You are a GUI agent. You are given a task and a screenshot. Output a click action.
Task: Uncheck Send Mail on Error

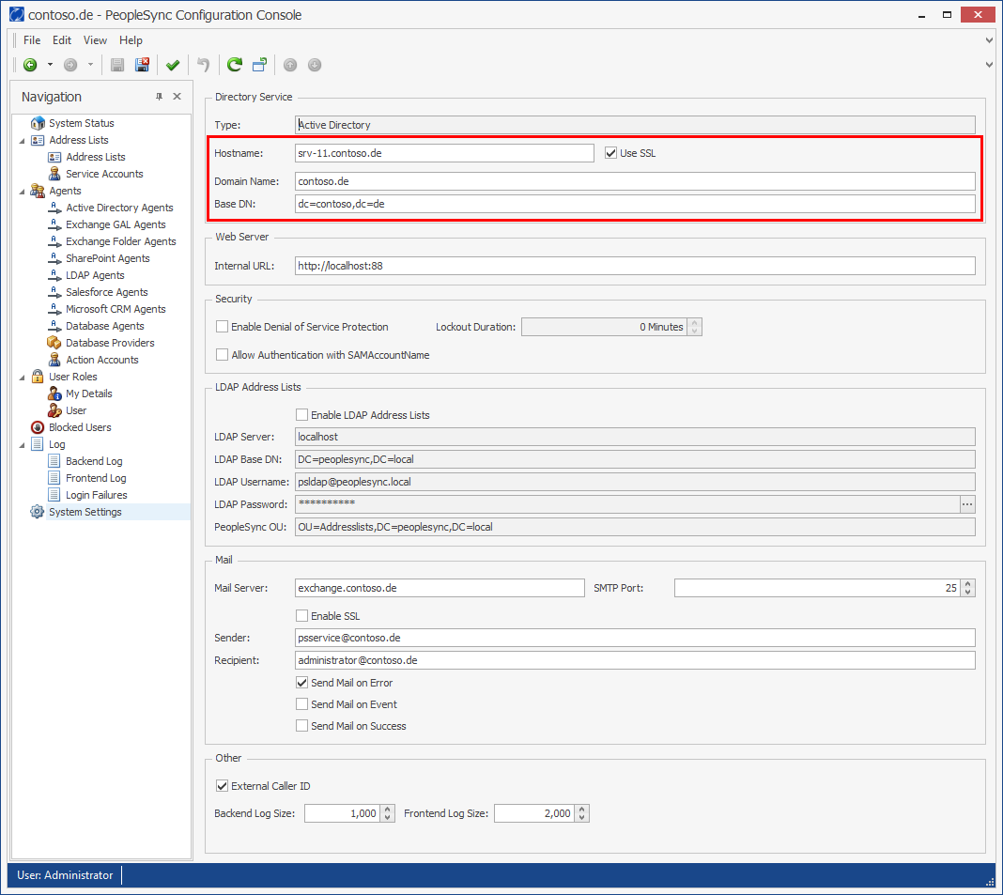pos(301,683)
